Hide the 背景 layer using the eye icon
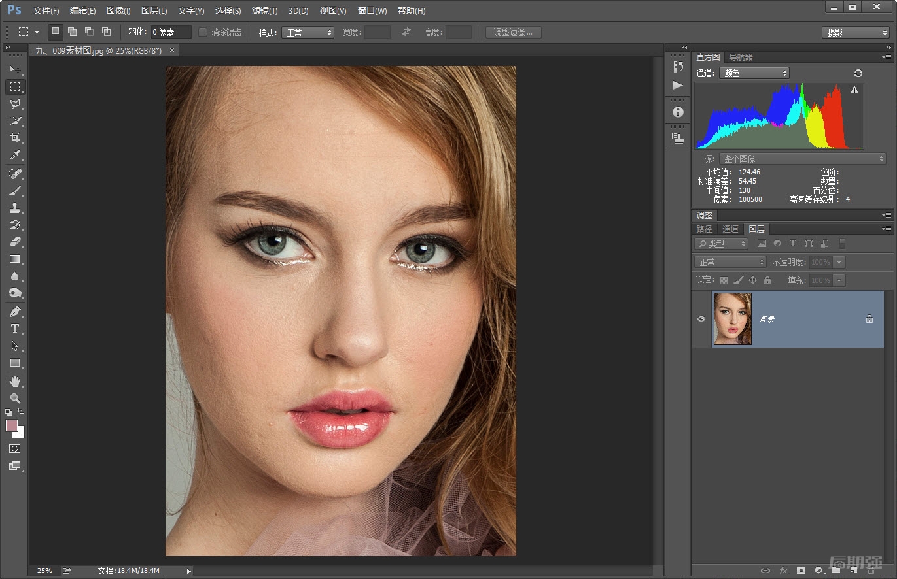This screenshot has width=897, height=579. (701, 319)
